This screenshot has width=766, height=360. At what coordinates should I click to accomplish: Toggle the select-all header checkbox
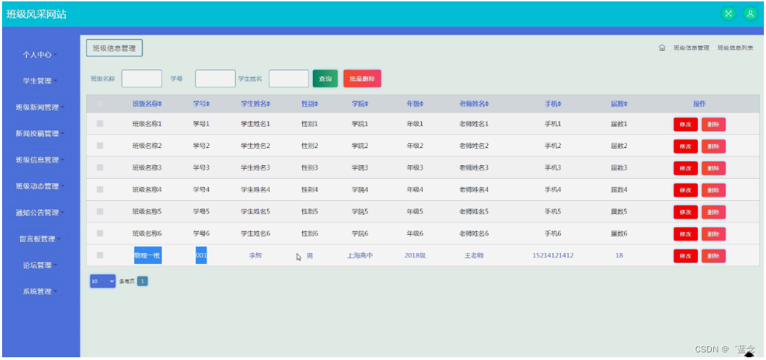(100, 104)
